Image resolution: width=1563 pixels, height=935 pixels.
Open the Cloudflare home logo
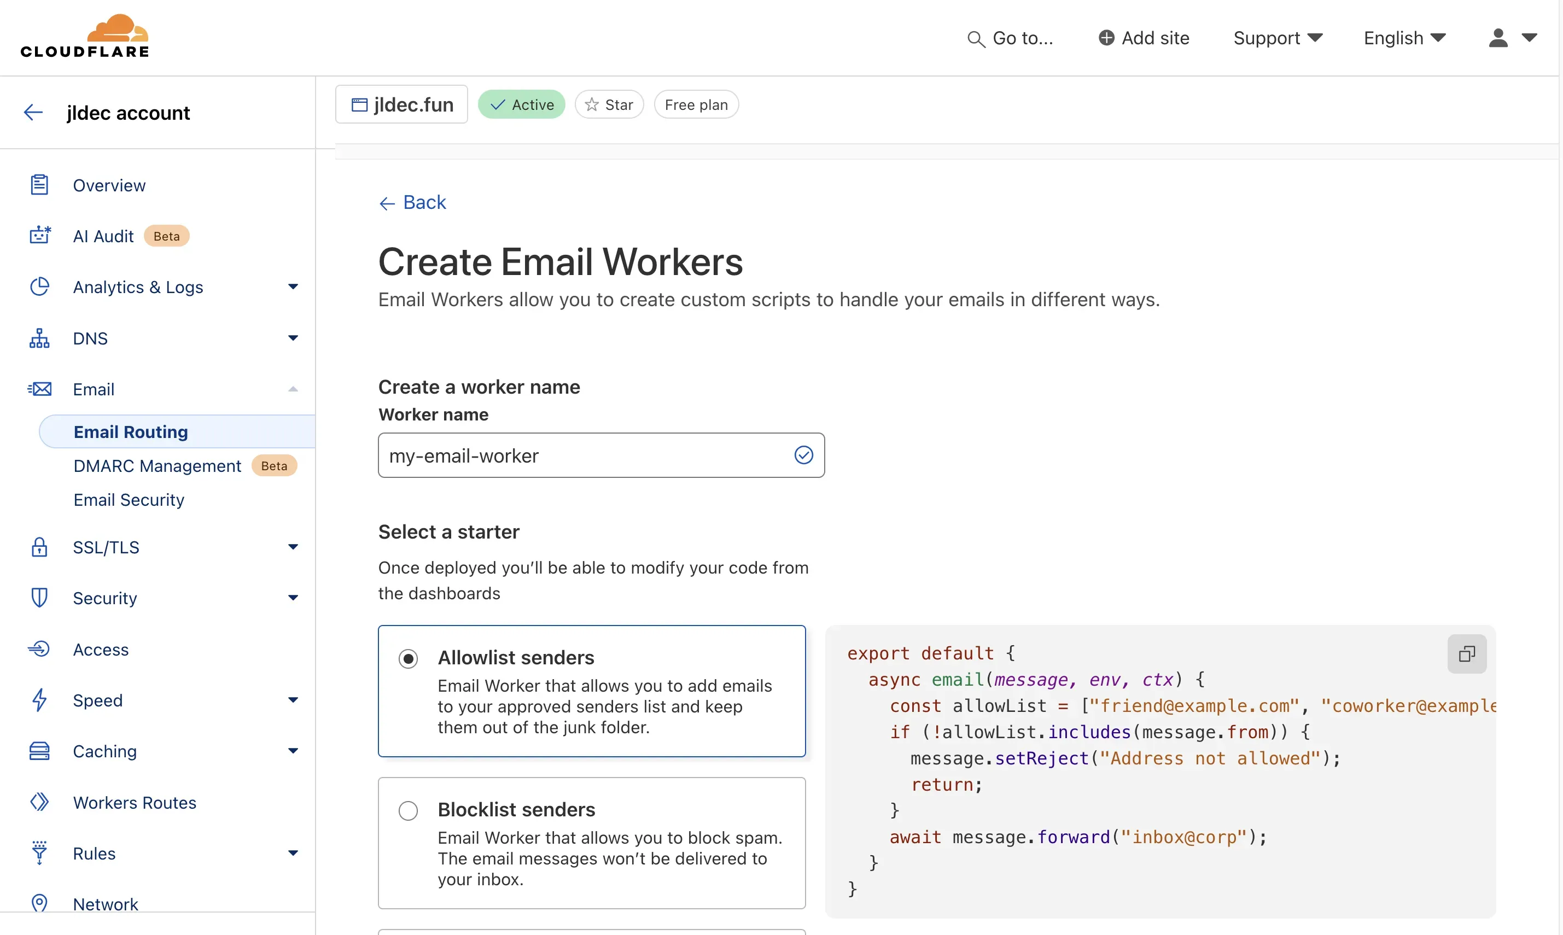tap(84, 36)
